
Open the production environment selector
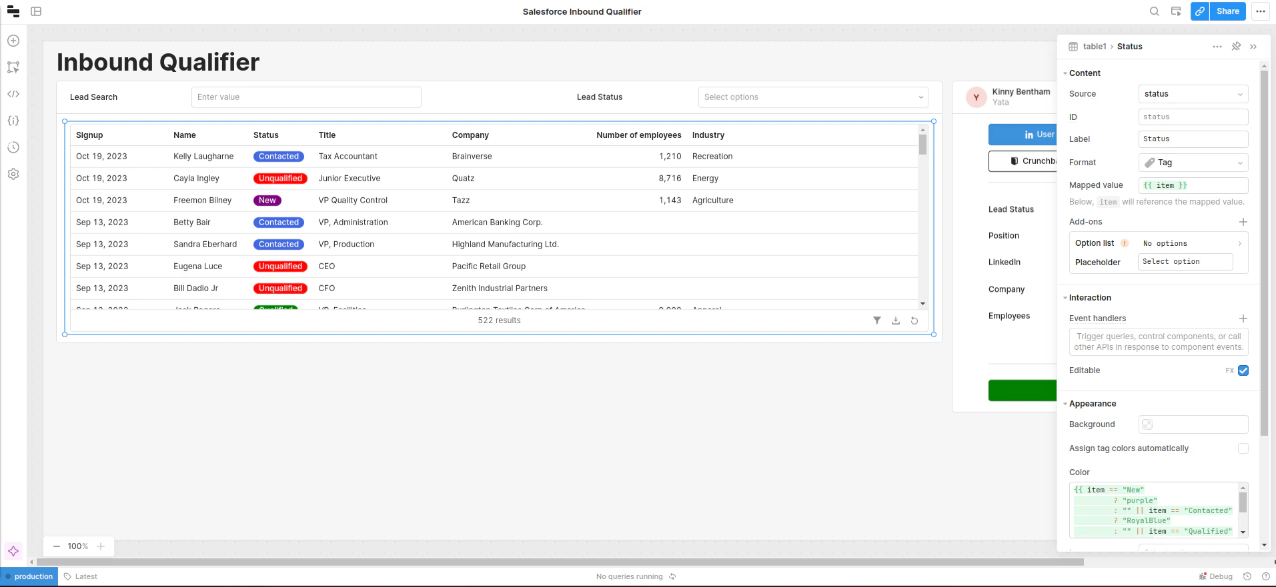[x=29, y=577]
